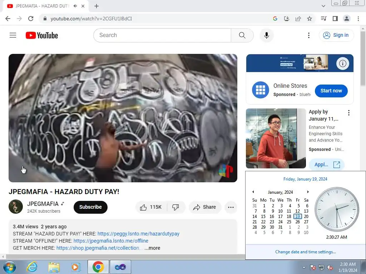Viewport: 366px width, 274px height.
Task: Dislike the video
Action: [x=175, y=207]
